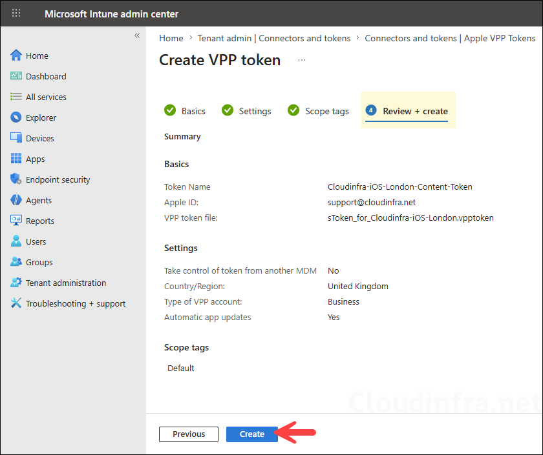This screenshot has height=455, width=543.
Task: Click the Microsoft Intune admin center title
Action: click(x=111, y=14)
